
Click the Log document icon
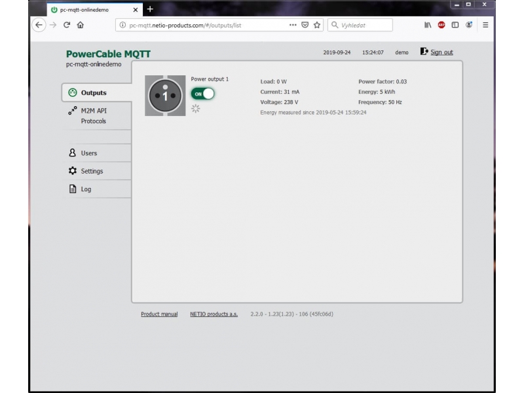[73, 189]
